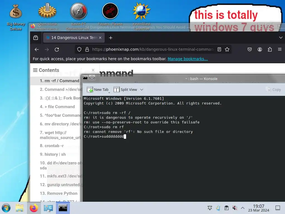
Task: Toggle the Contents list icon
Action: pos(35,70)
